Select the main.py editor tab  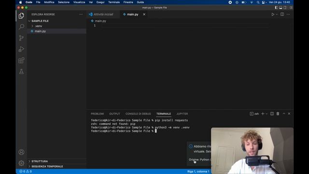pyautogui.click(x=133, y=14)
